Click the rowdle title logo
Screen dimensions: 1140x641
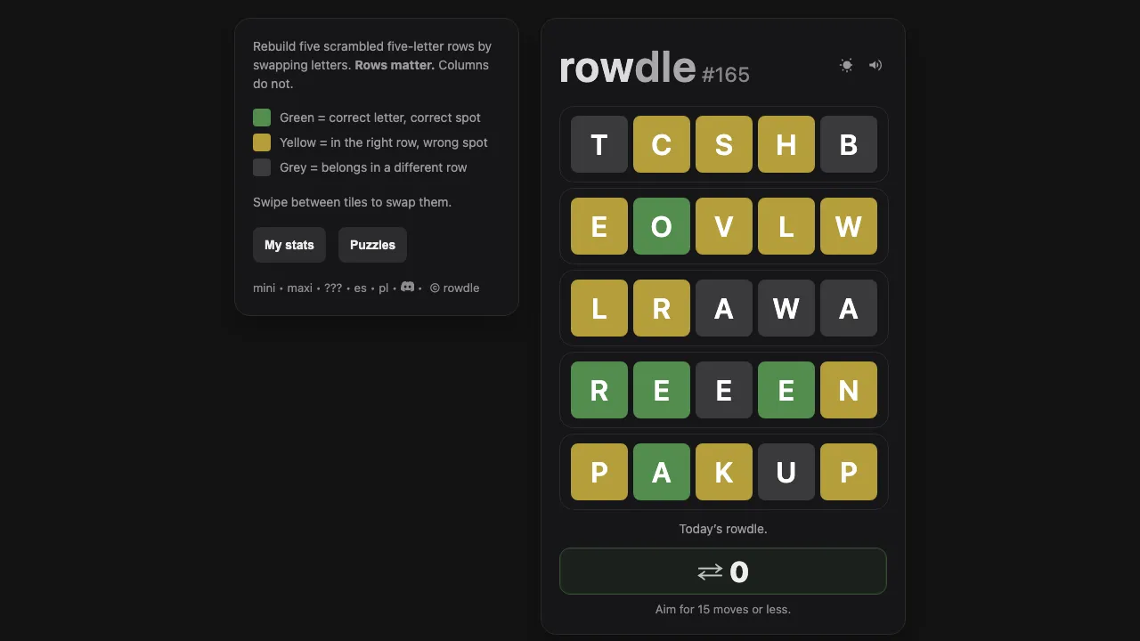pyautogui.click(x=627, y=68)
